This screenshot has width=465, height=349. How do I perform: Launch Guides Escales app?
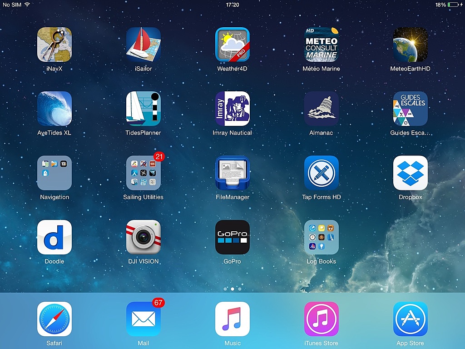pos(410,109)
